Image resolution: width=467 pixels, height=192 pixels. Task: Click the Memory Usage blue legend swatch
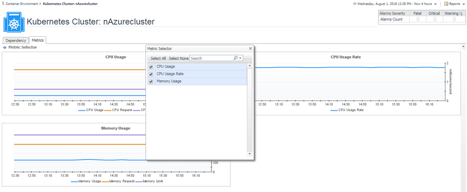75,181
